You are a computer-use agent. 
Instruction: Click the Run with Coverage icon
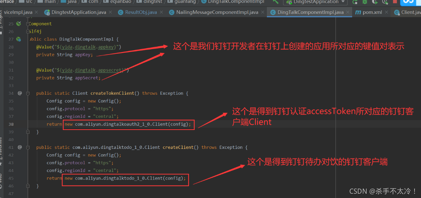pyautogui.click(x=375, y=2)
